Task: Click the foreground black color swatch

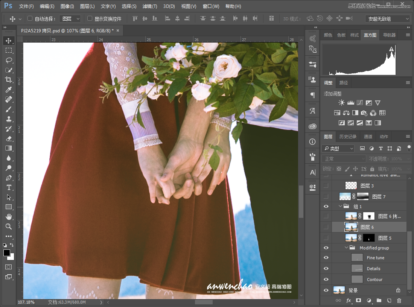Action: click(7, 253)
